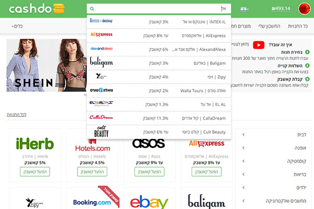Select the CallaDream search suggestion
Screen dimensions: 314x209
point(159,119)
